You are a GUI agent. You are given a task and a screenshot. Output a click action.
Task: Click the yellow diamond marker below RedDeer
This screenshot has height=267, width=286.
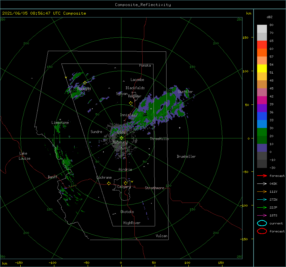(x=131, y=103)
